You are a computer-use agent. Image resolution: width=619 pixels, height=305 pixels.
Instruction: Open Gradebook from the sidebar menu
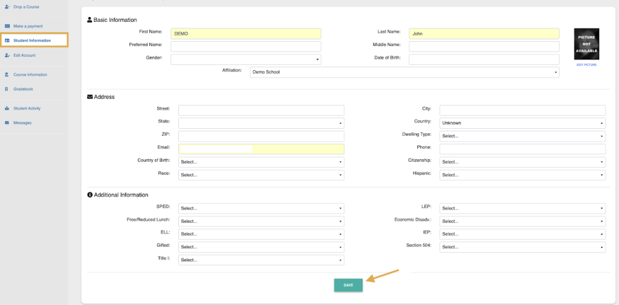(23, 89)
